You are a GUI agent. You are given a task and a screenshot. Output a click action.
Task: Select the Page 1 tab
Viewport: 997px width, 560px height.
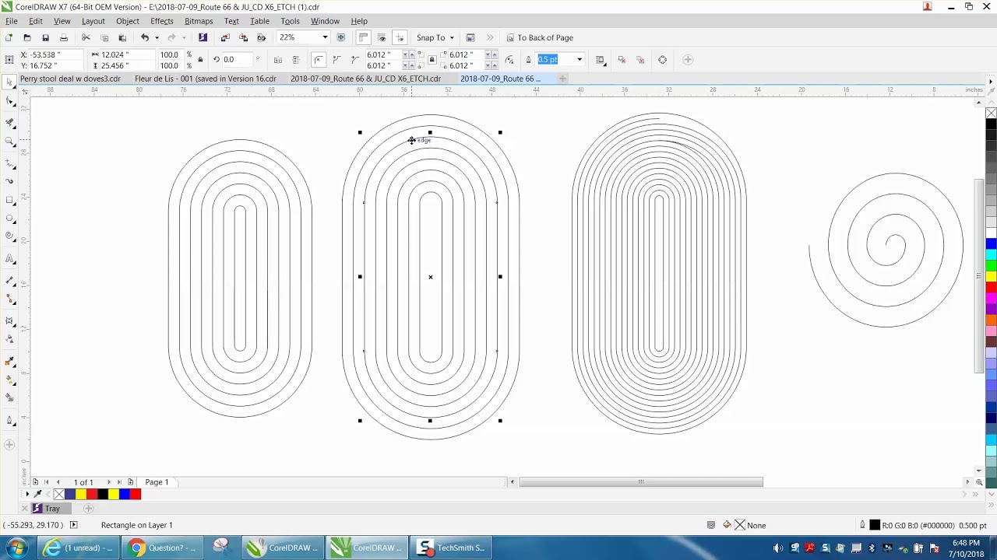(157, 482)
